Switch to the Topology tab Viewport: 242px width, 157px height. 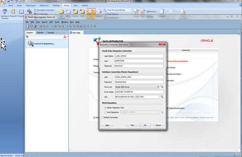[x=51, y=33]
